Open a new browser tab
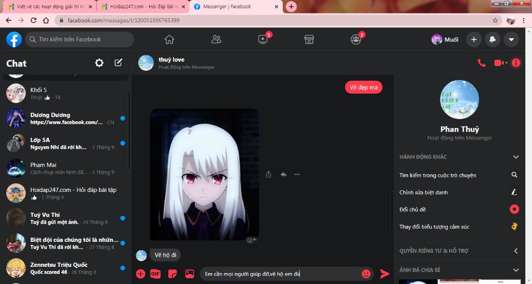This screenshot has width=532, height=284. (291, 6)
